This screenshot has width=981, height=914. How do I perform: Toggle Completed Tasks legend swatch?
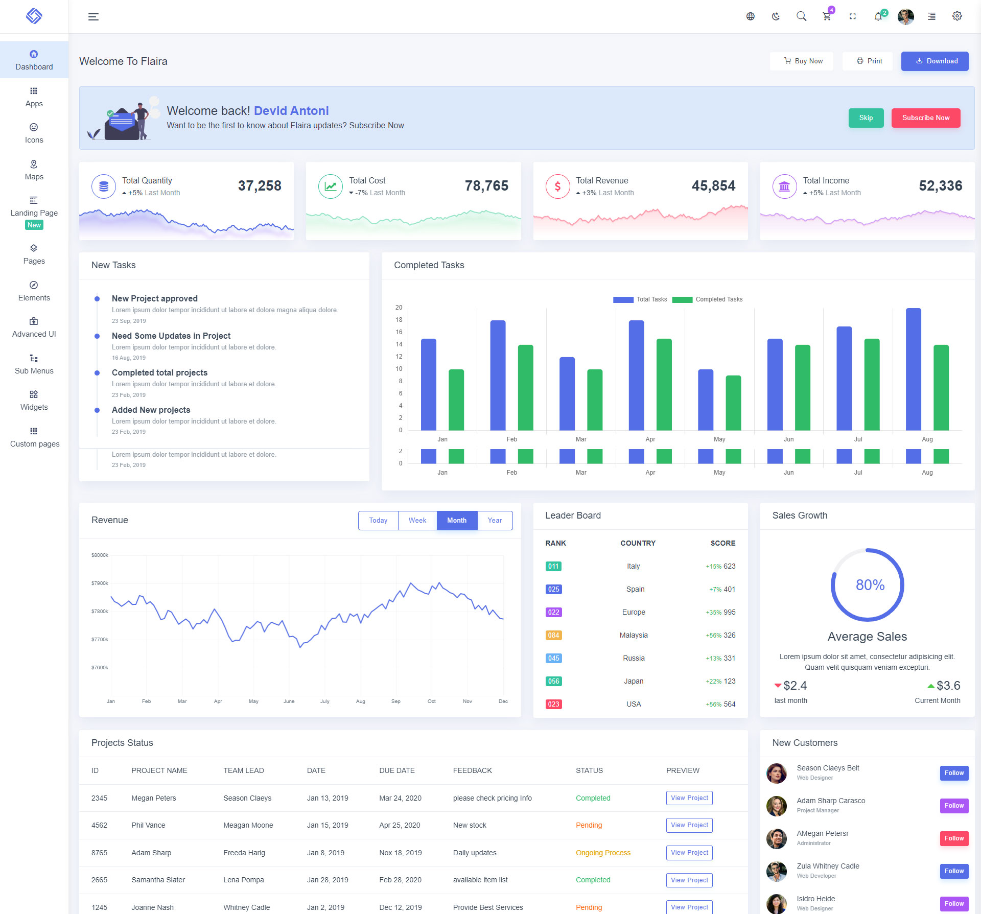(x=682, y=299)
